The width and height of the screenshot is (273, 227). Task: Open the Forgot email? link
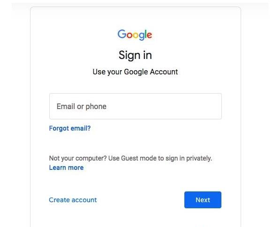click(x=70, y=128)
